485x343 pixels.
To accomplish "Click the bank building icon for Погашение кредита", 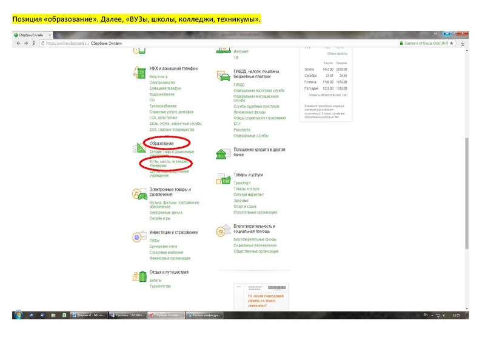I will 222,153.
